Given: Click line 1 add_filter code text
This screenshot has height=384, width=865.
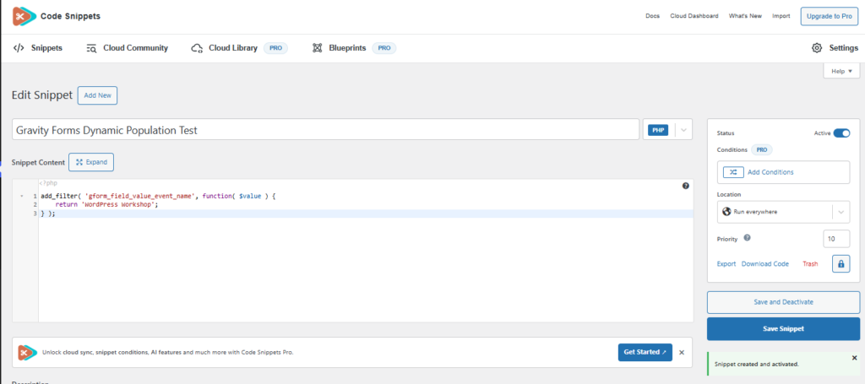Looking at the screenshot, I should [156, 196].
